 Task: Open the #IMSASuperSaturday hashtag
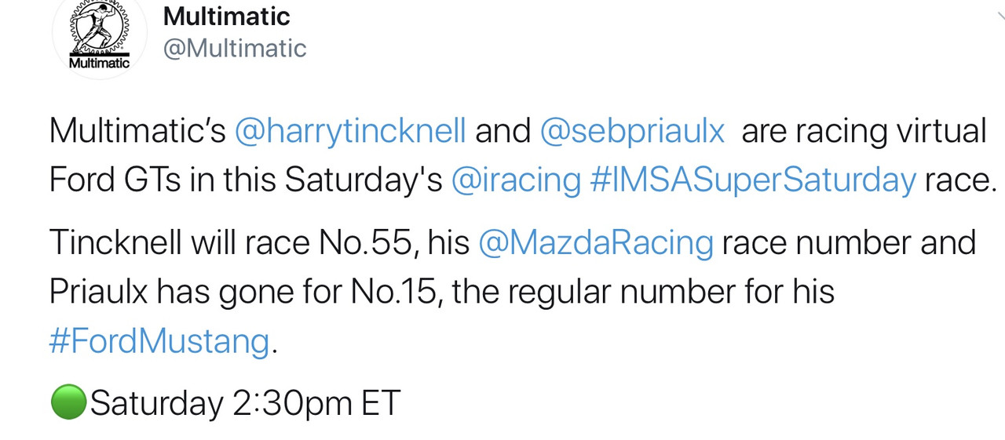click(752, 180)
